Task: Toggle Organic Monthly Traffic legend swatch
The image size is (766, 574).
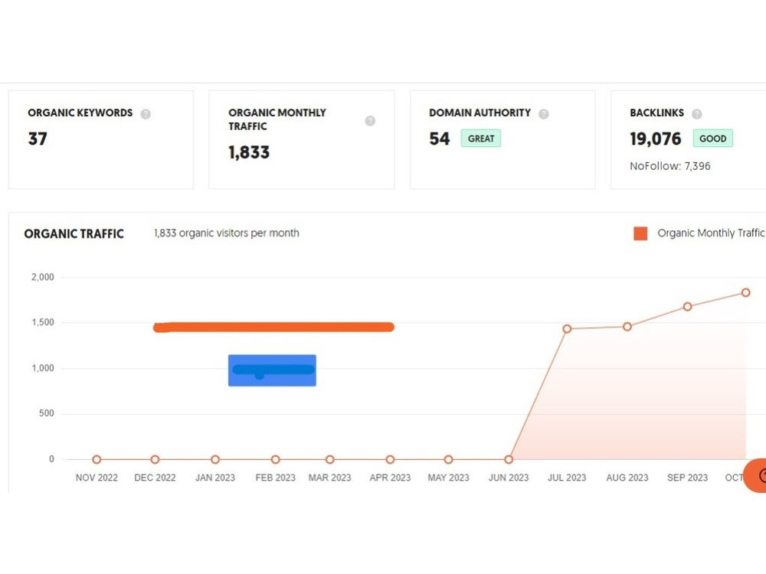Action: pyautogui.click(x=640, y=233)
